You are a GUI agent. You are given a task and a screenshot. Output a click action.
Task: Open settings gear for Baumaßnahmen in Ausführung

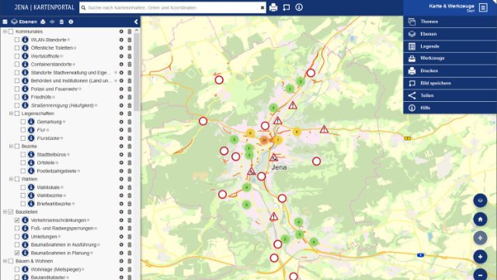click(121, 245)
